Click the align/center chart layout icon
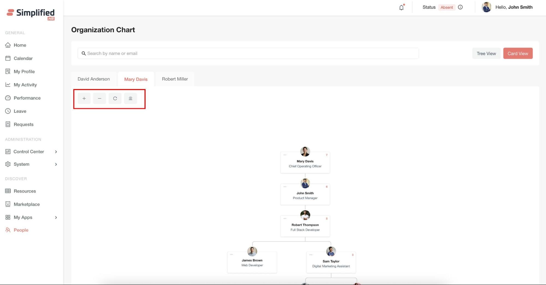546x285 pixels. 131,99
